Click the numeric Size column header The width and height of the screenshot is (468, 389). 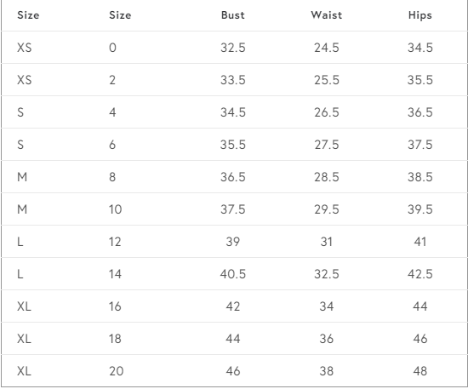coord(120,15)
